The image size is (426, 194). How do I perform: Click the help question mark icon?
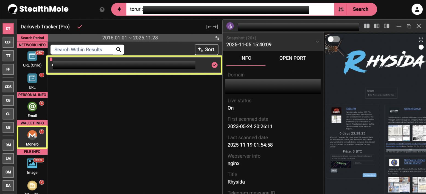(x=102, y=10)
